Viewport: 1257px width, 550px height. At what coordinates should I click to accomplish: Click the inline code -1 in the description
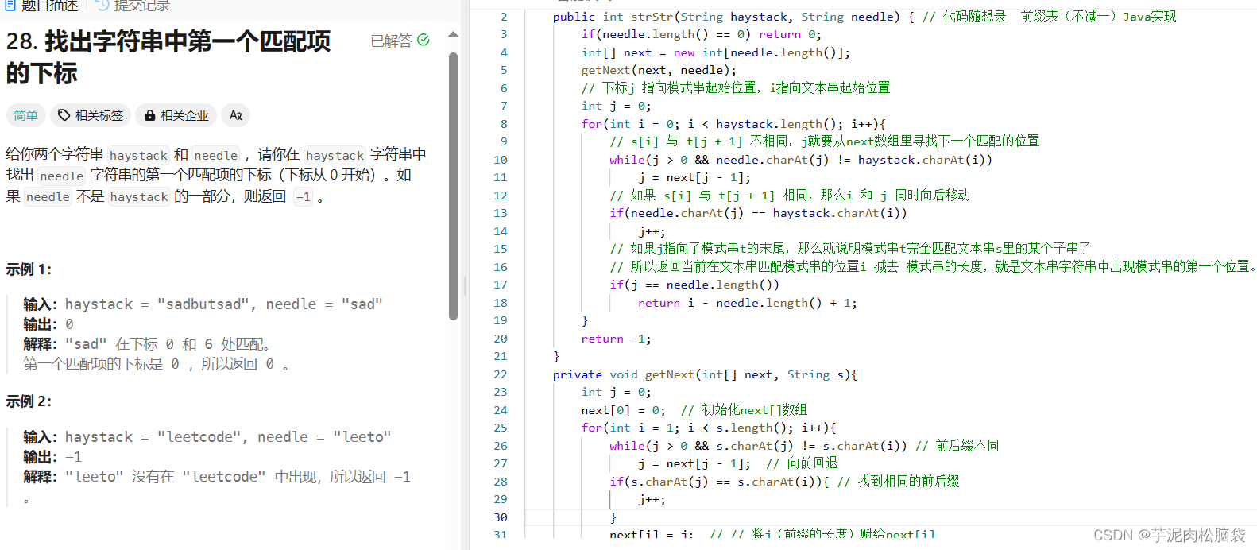coord(304,196)
